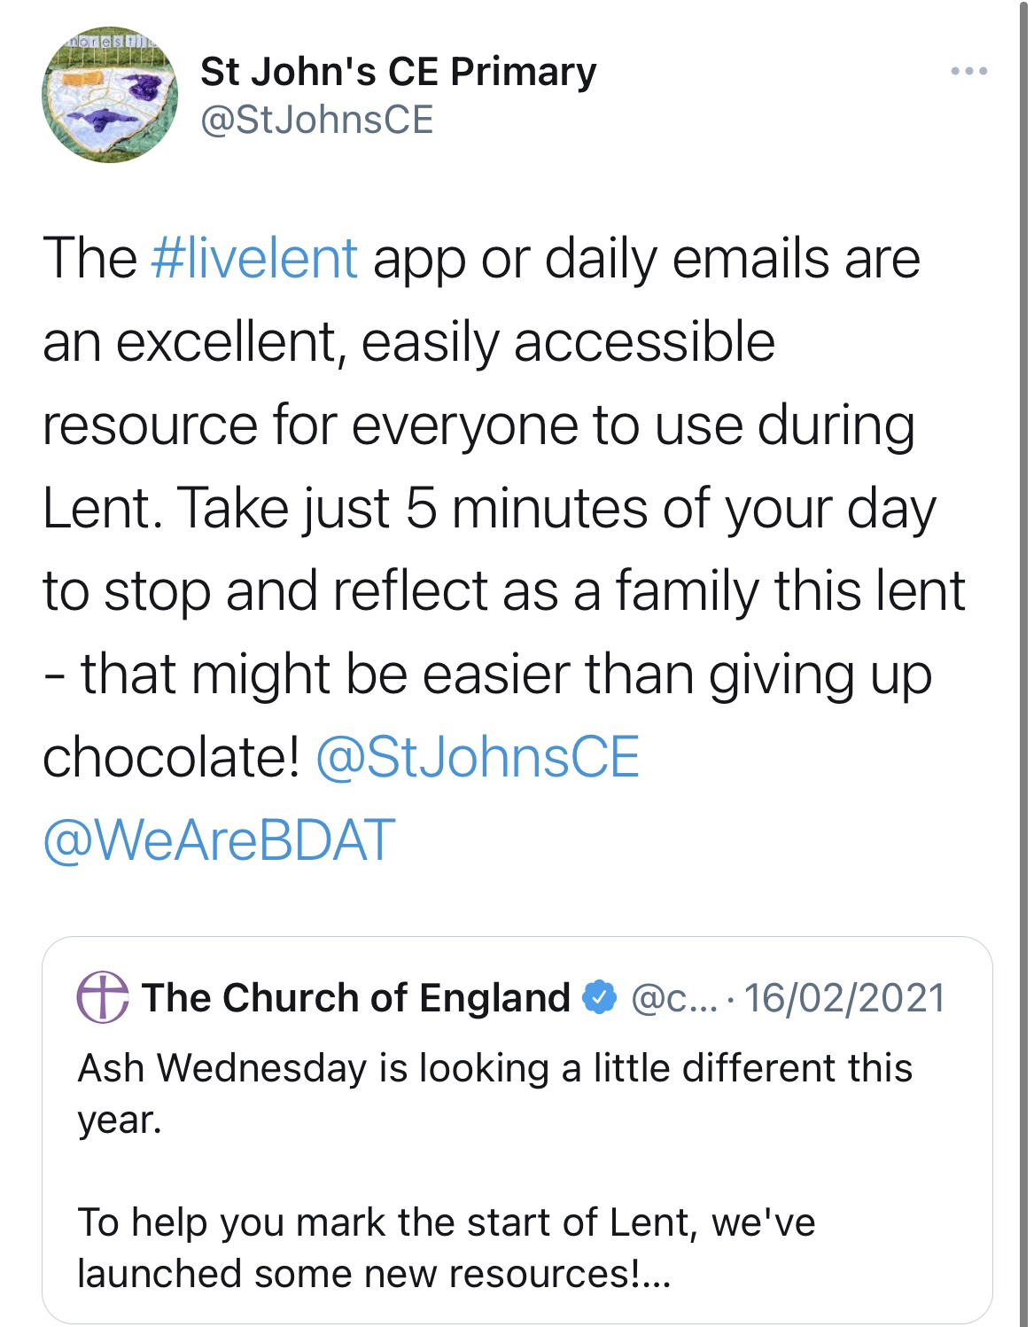Tap the blue verified badge icon
The width and height of the screenshot is (1034, 1327).
pyautogui.click(x=600, y=997)
